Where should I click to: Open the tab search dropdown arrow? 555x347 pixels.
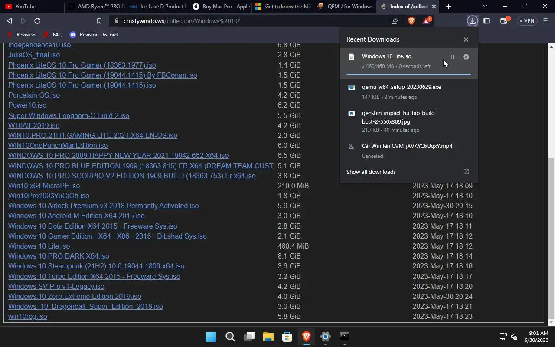click(485, 7)
